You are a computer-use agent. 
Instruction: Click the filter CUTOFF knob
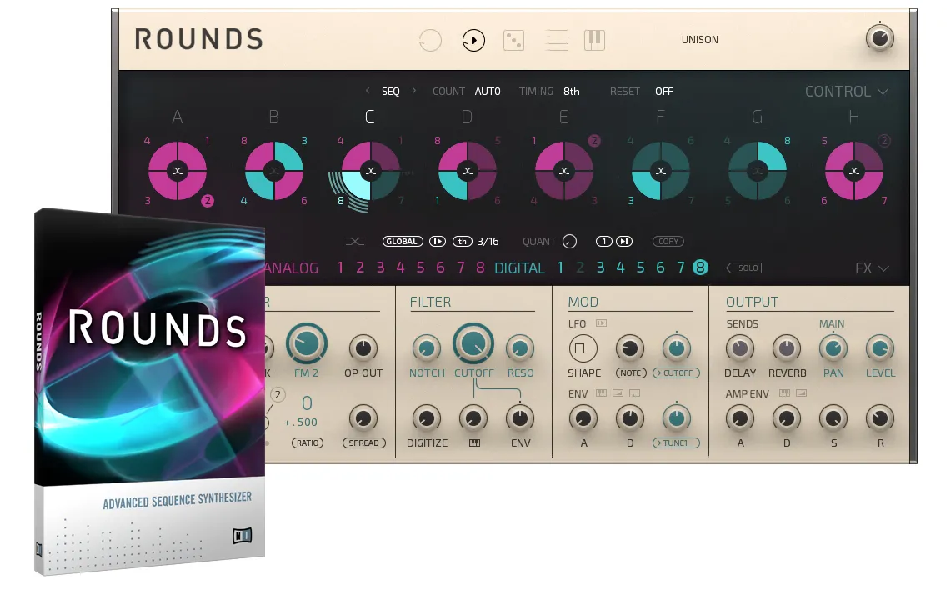point(473,342)
